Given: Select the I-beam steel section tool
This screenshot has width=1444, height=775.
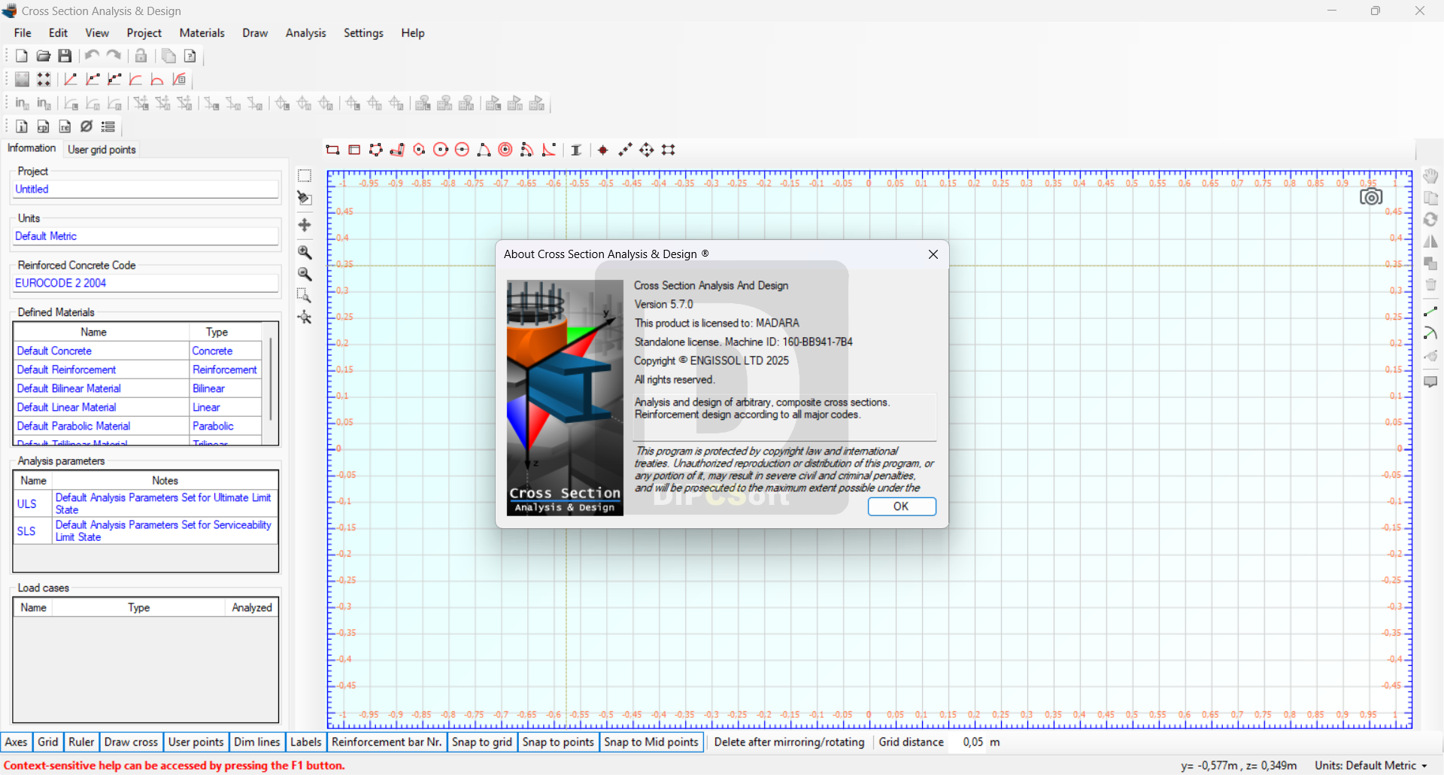Looking at the screenshot, I should click(x=576, y=150).
